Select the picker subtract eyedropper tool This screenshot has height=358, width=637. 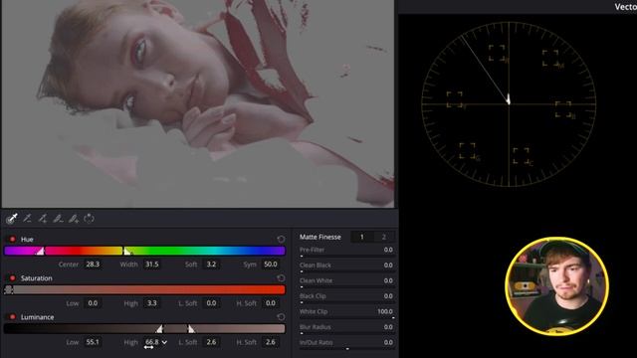click(x=28, y=219)
